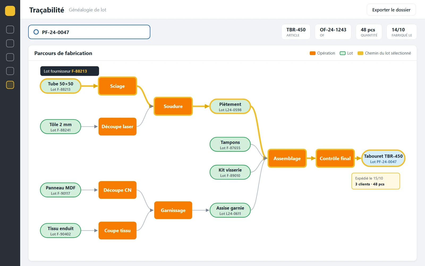
Task: Select the Contrôle final operation node
Action: coord(335,158)
